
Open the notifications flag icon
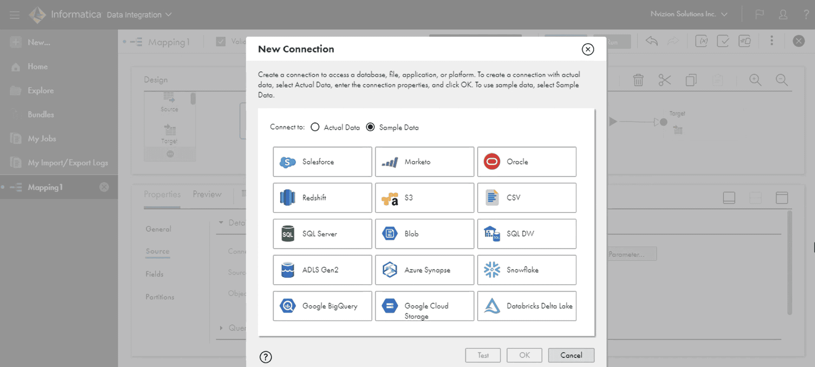coord(759,14)
